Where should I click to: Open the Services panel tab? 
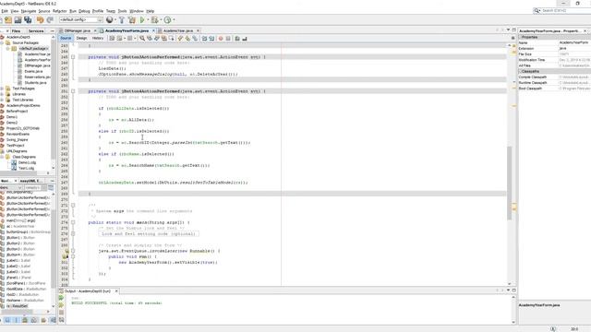tap(36, 30)
